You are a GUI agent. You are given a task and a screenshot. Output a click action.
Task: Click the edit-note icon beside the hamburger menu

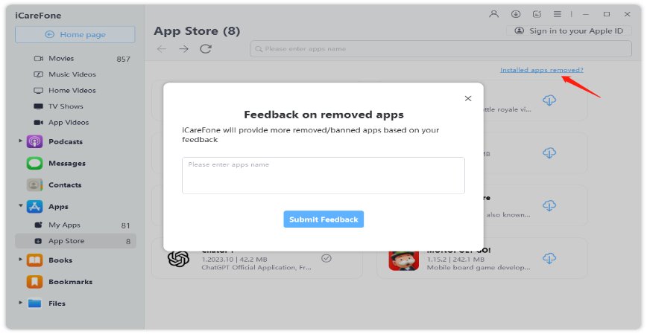click(537, 14)
